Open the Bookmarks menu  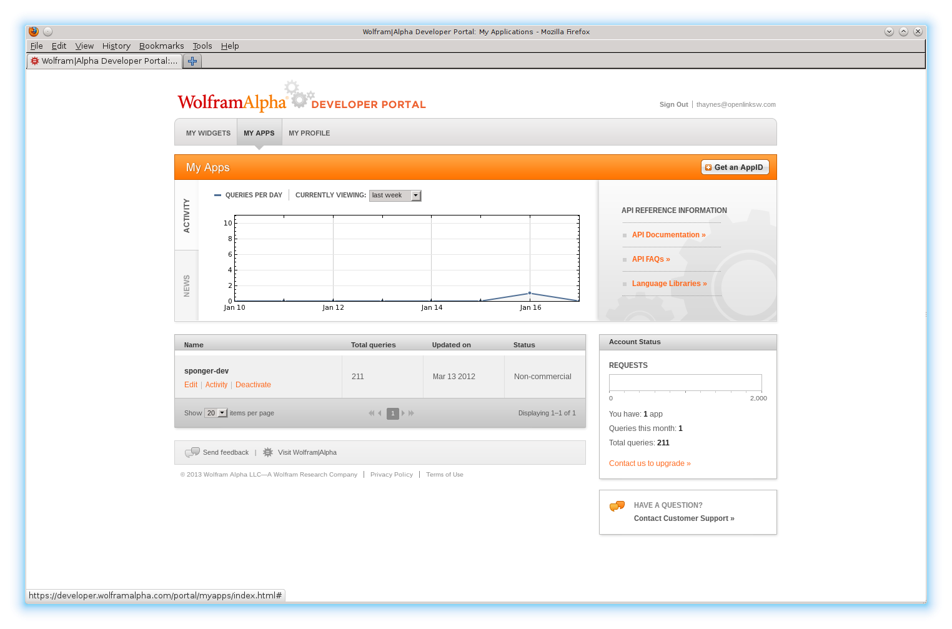[x=161, y=46]
